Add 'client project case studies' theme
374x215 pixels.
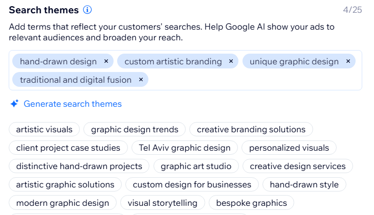(68, 148)
